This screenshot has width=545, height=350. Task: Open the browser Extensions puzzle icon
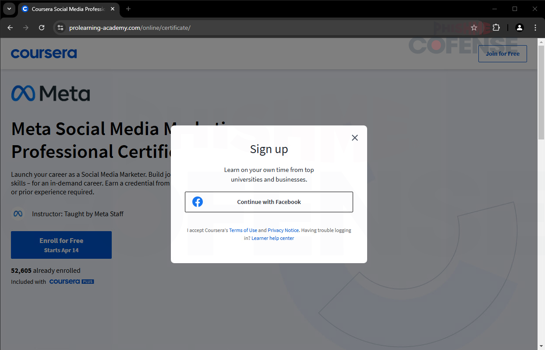[496, 28]
